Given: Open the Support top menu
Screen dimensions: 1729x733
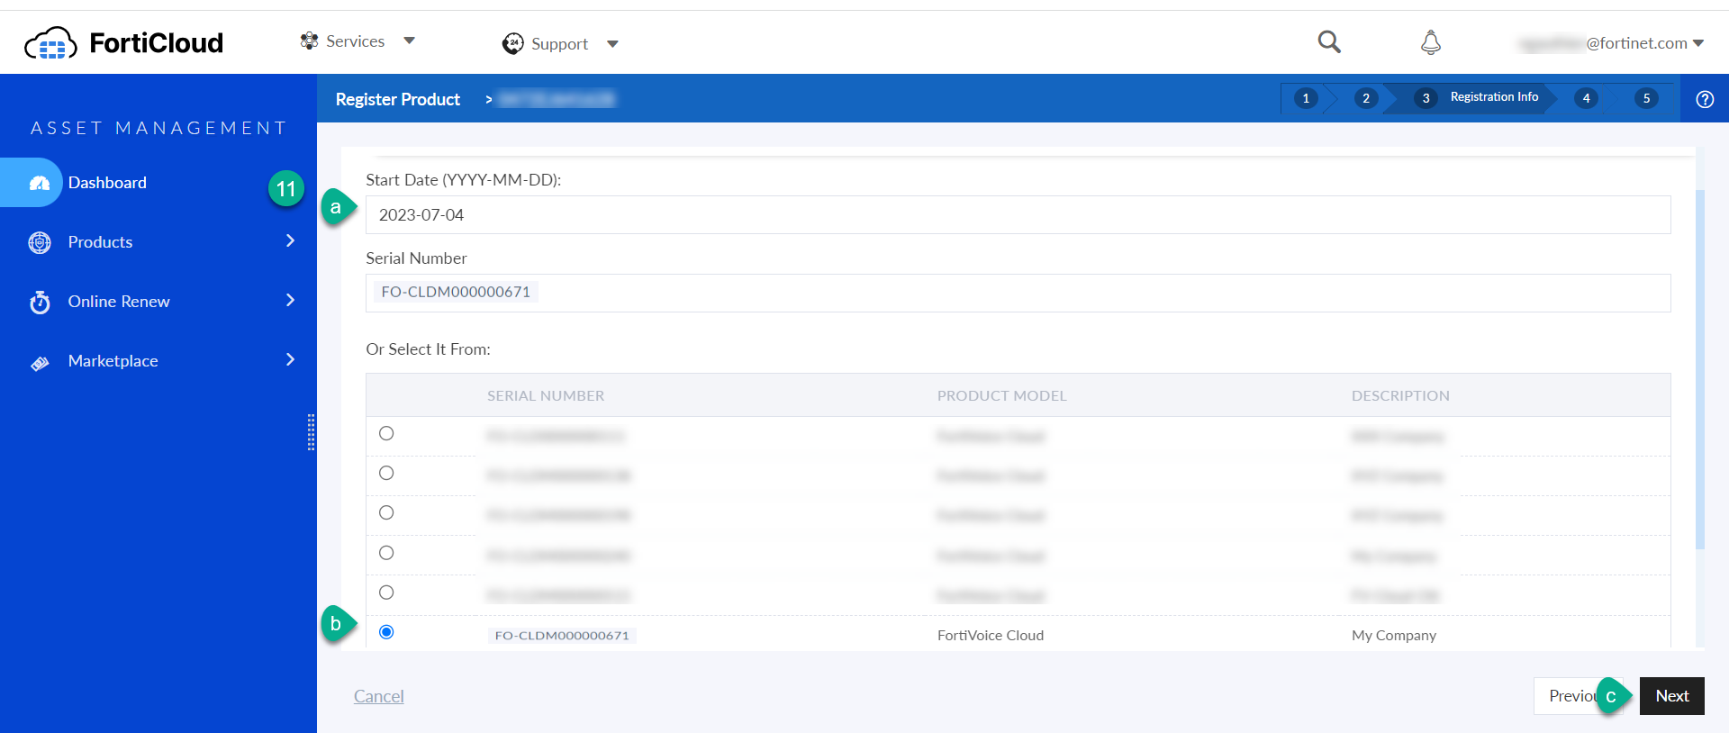Looking at the screenshot, I should tap(559, 44).
